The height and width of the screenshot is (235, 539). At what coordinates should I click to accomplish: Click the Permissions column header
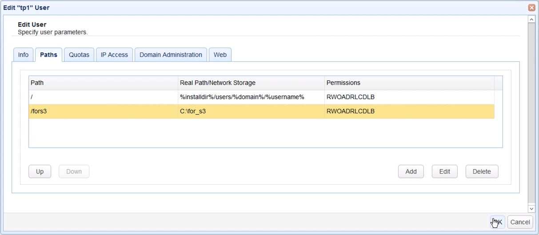(x=409, y=83)
